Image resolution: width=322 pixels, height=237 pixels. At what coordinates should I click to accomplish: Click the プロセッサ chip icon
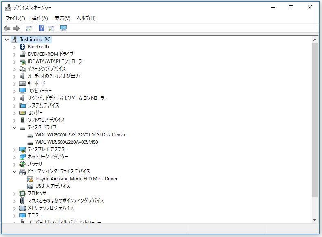click(x=22, y=193)
